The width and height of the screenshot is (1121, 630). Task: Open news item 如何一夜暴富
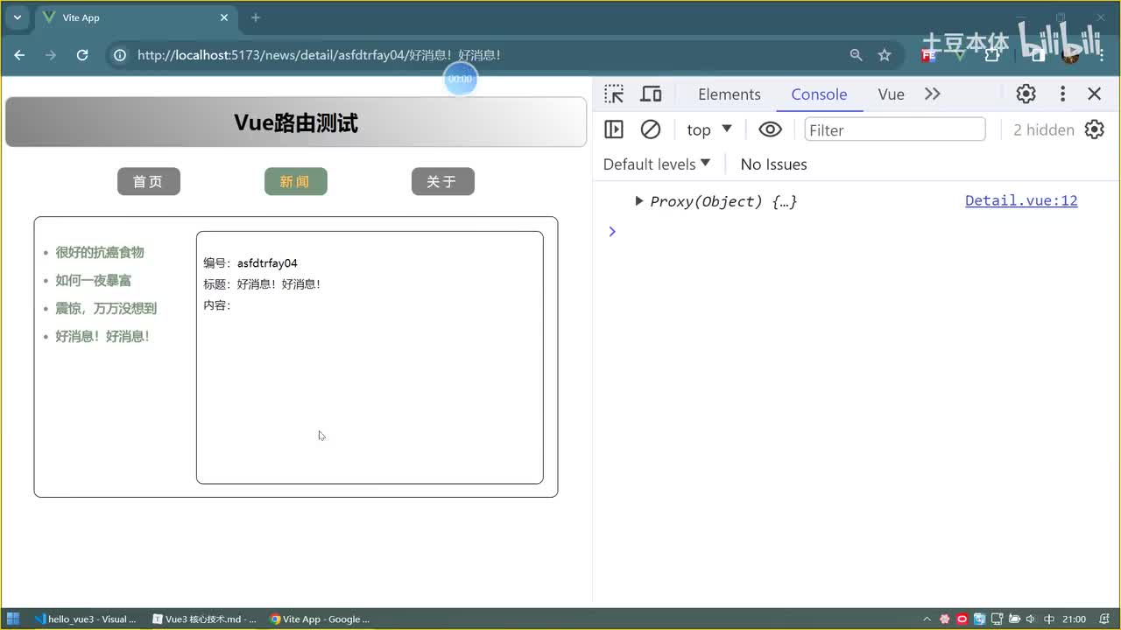(x=94, y=281)
